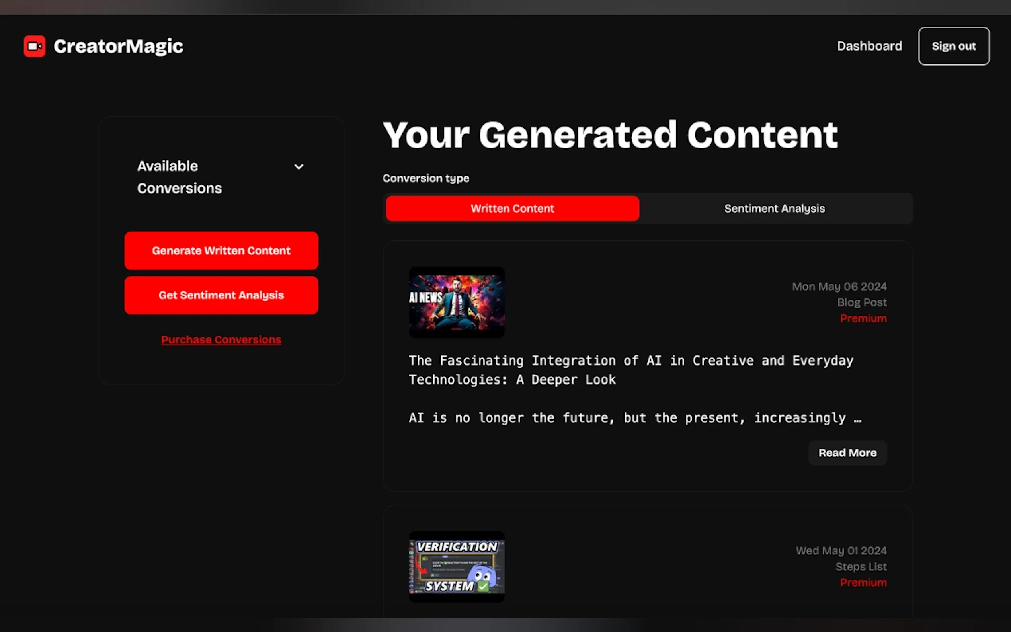
Task: Click Read More on the blog post
Action: 847,453
